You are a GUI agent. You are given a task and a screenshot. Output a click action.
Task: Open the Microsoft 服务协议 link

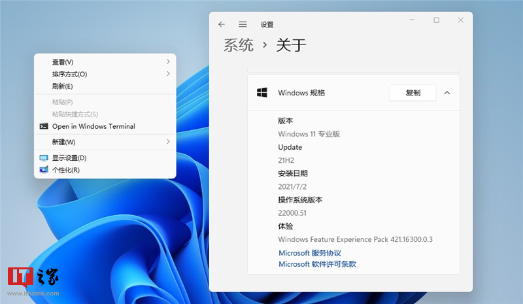(310, 253)
